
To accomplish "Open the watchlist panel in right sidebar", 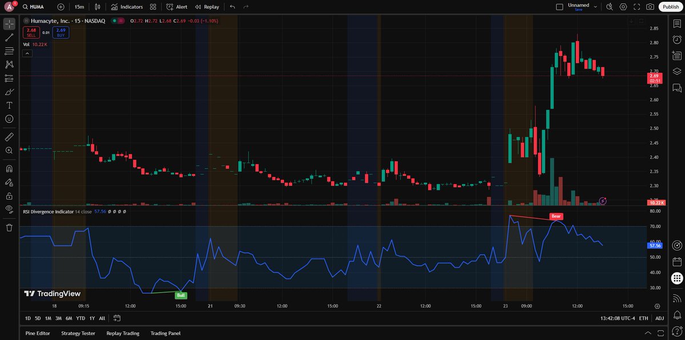I will (x=676, y=25).
